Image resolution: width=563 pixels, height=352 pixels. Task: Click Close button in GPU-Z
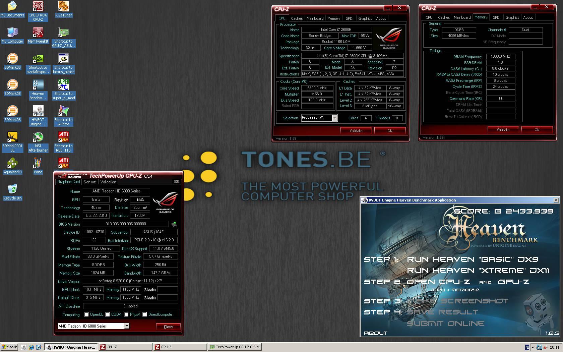(x=168, y=327)
